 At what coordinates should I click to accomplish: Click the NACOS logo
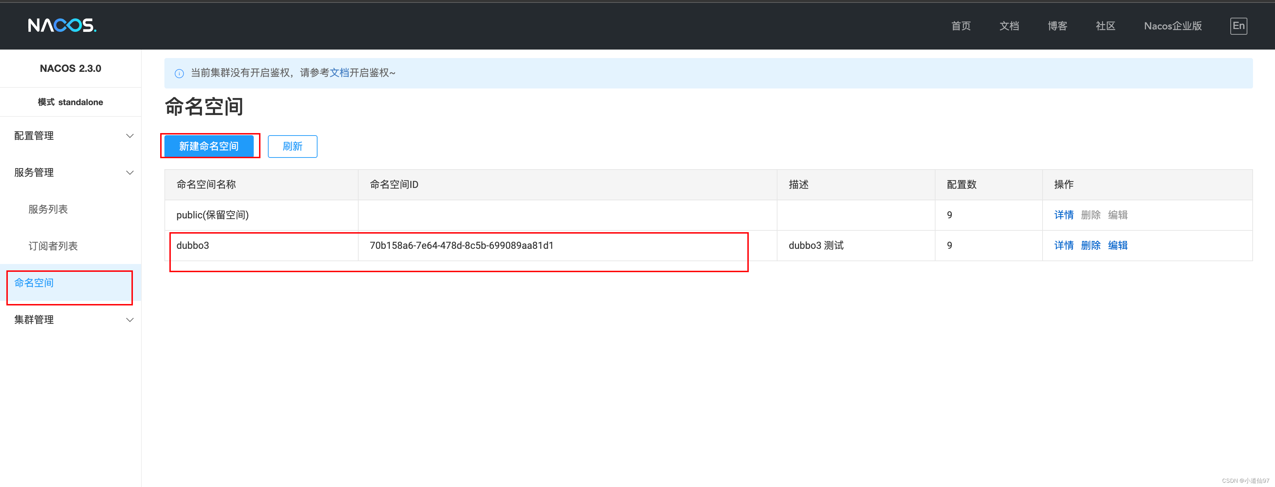(x=62, y=25)
